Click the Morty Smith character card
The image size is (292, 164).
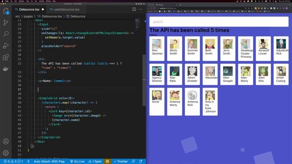tap(174, 49)
